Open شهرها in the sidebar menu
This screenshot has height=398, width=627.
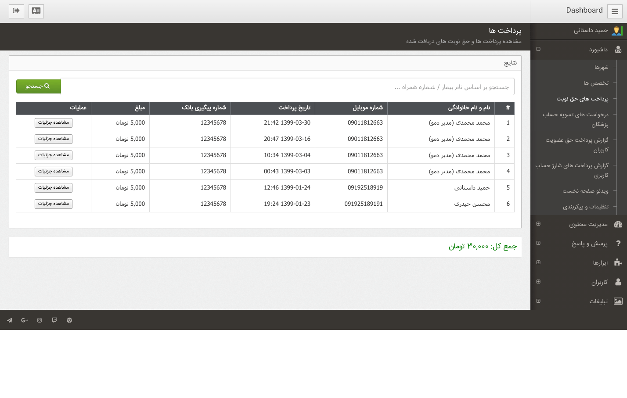[601, 67]
